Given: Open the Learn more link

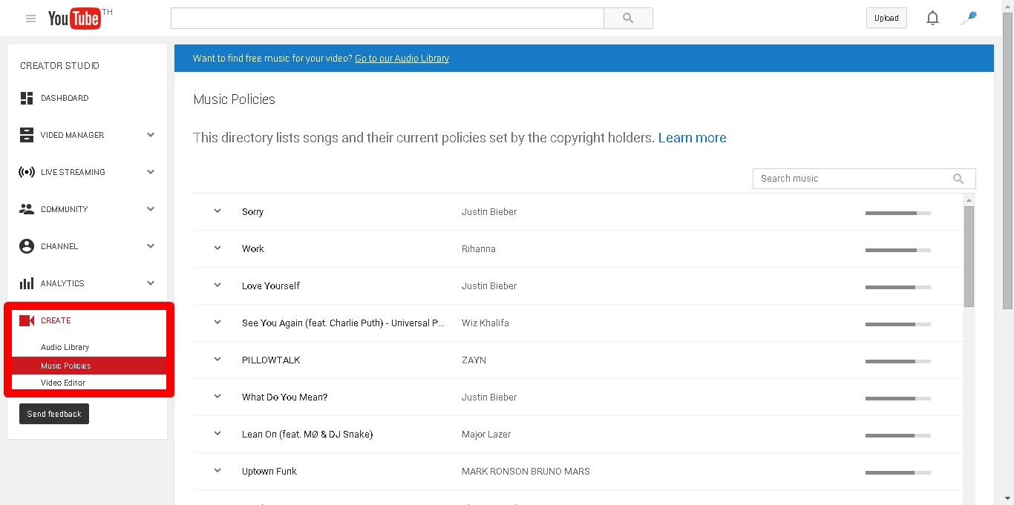Looking at the screenshot, I should point(692,138).
